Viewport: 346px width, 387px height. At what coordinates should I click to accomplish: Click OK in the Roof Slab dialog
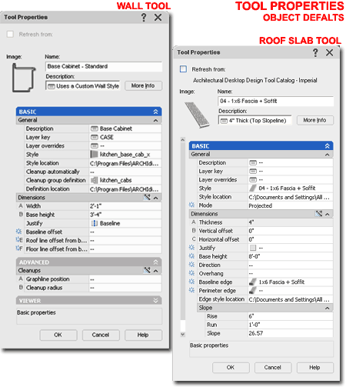click(231, 368)
